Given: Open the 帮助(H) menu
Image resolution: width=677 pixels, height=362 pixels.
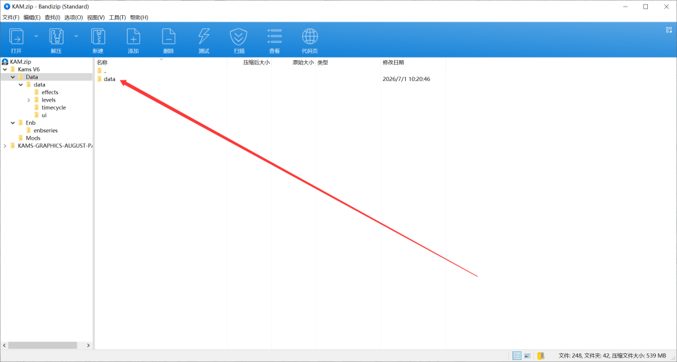Looking at the screenshot, I should pyautogui.click(x=139, y=17).
